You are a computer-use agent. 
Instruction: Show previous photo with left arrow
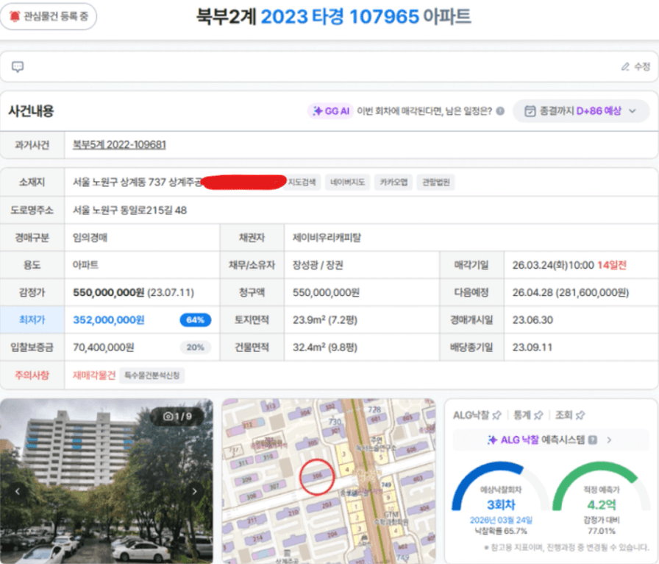pyautogui.click(x=18, y=491)
